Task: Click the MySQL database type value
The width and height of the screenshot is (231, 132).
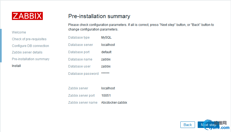Action: point(106,38)
